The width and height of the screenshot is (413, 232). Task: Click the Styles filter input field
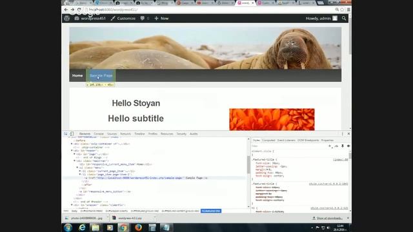click(x=288, y=146)
